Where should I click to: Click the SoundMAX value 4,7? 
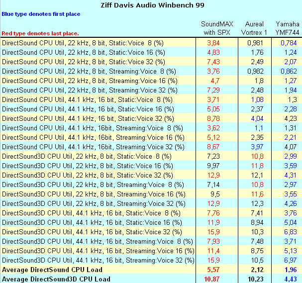(x=215, y=81)
